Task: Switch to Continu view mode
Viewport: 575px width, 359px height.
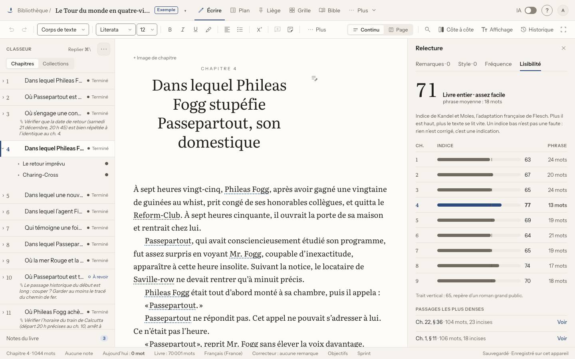Action: point(366,30)
